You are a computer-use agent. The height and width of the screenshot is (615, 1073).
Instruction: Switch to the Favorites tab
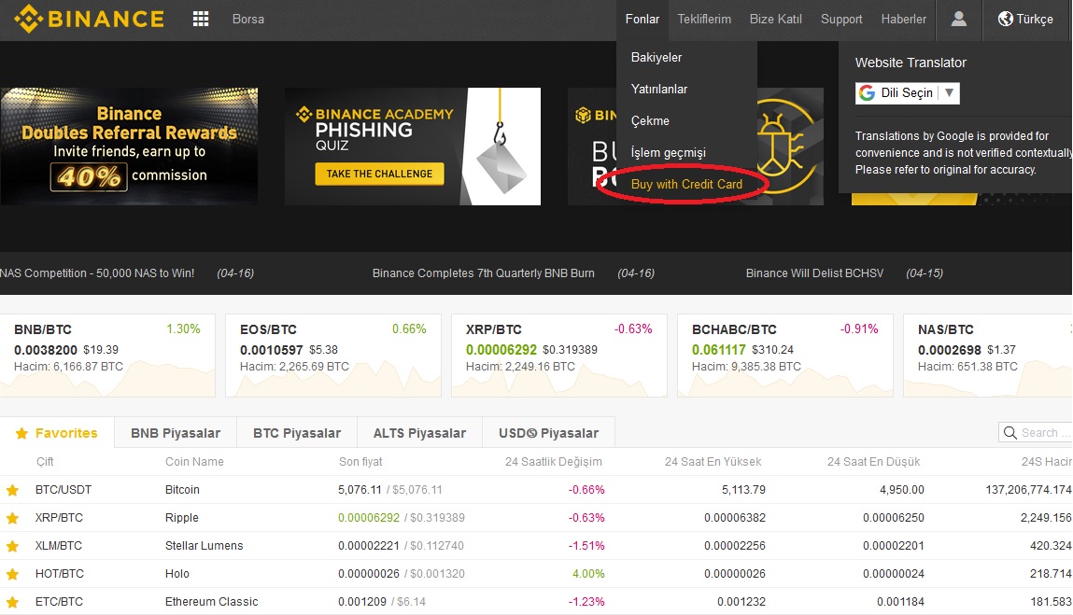(57, 433)
